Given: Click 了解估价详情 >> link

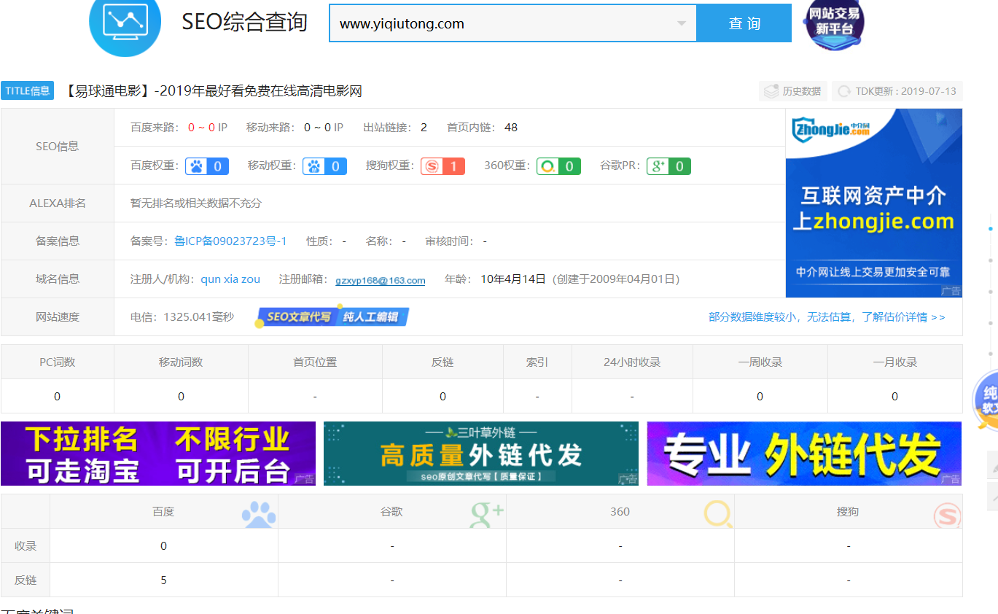Looking at the screenshot, I should point(903,317).
